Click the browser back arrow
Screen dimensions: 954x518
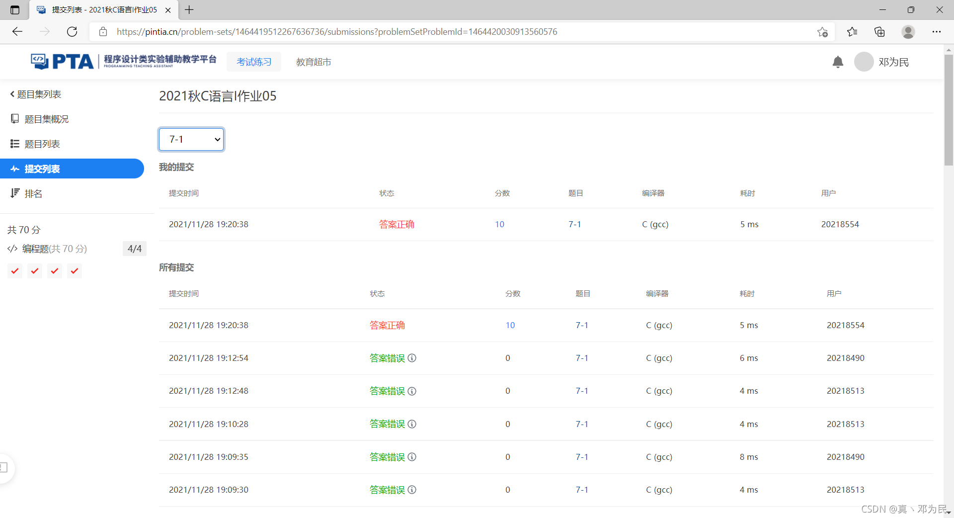pyautogui.click(x=17, y=32)
